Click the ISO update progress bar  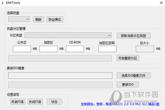[60, 85]
